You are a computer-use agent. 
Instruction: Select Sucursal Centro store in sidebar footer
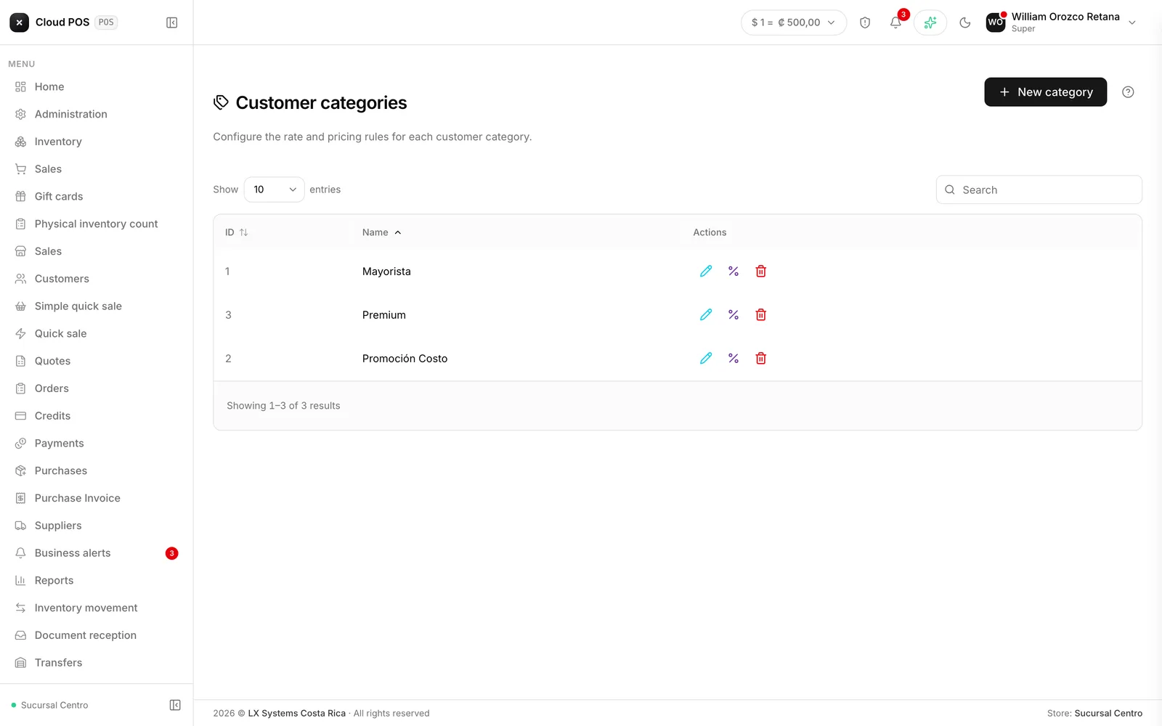coord(50,706)
